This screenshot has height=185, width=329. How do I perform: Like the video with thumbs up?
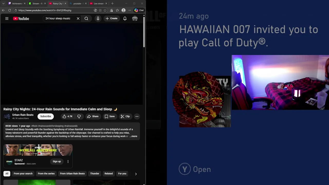tap(67, 116)
